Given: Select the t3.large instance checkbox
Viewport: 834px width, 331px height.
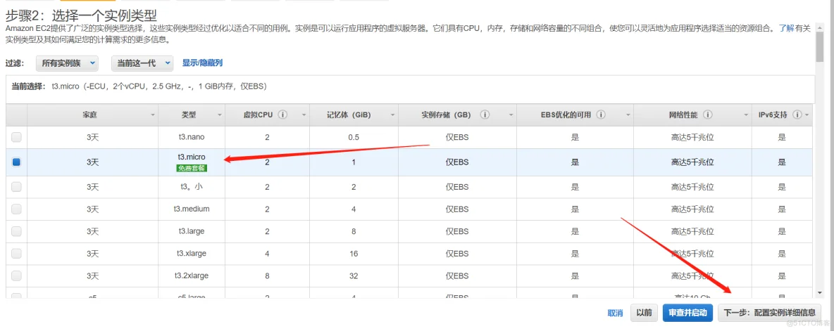Looking at the screenshot, I should tap(16, 231).
